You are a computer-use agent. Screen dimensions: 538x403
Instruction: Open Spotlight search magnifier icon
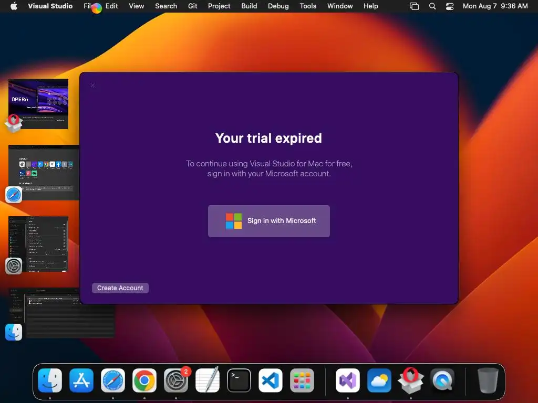[432, 6]
